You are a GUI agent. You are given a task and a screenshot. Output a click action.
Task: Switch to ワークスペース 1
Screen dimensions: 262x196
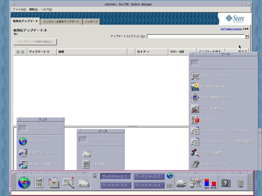point(115,177)
